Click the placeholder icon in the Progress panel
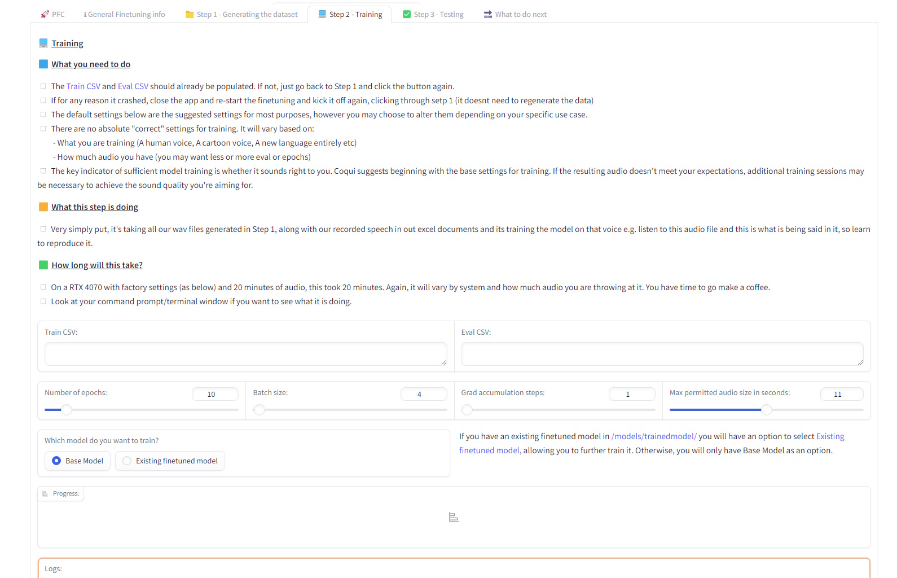Viewport: 897px width, 578px height. pos(454,518)
